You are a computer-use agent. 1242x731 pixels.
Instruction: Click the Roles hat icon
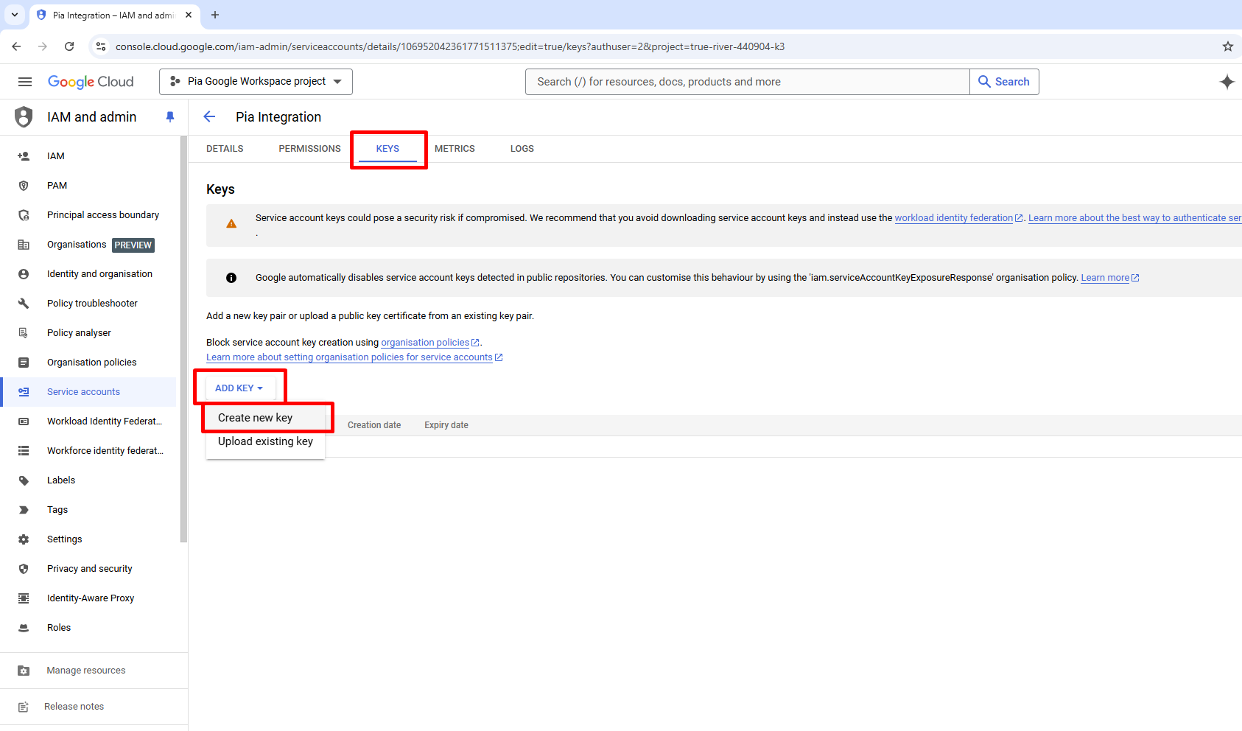click(24, 628)
